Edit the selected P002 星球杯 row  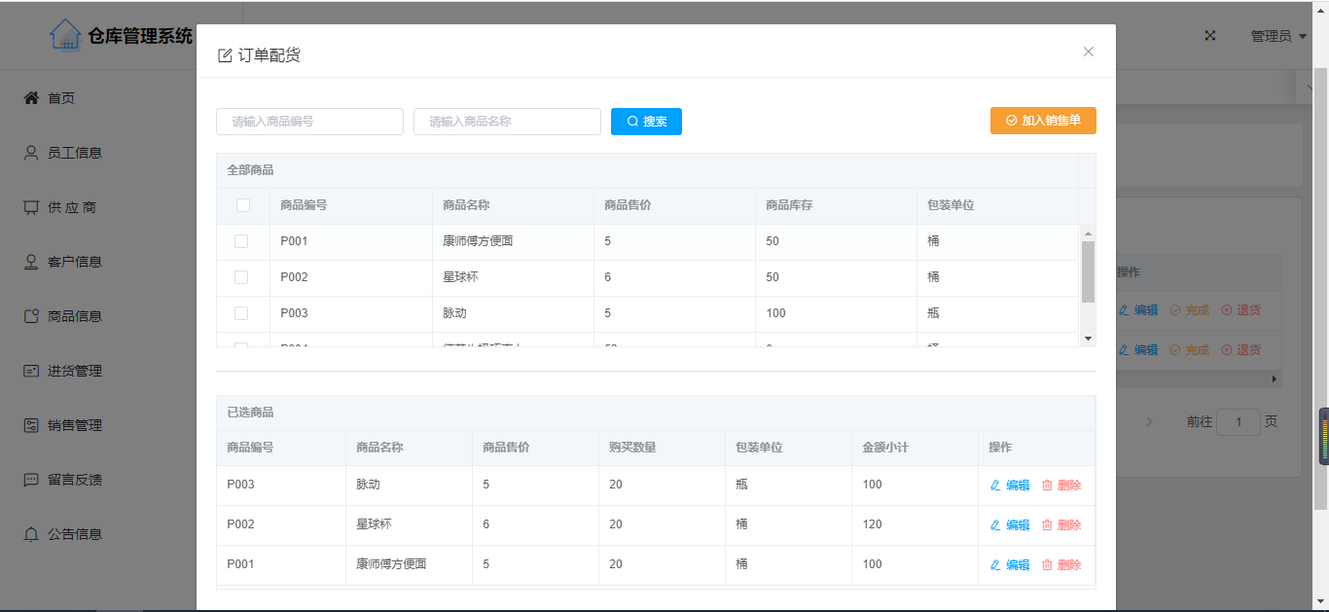coord(1010,524)
